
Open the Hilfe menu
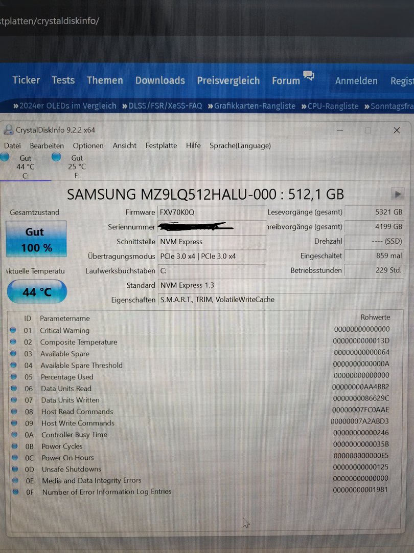point(193,145)
